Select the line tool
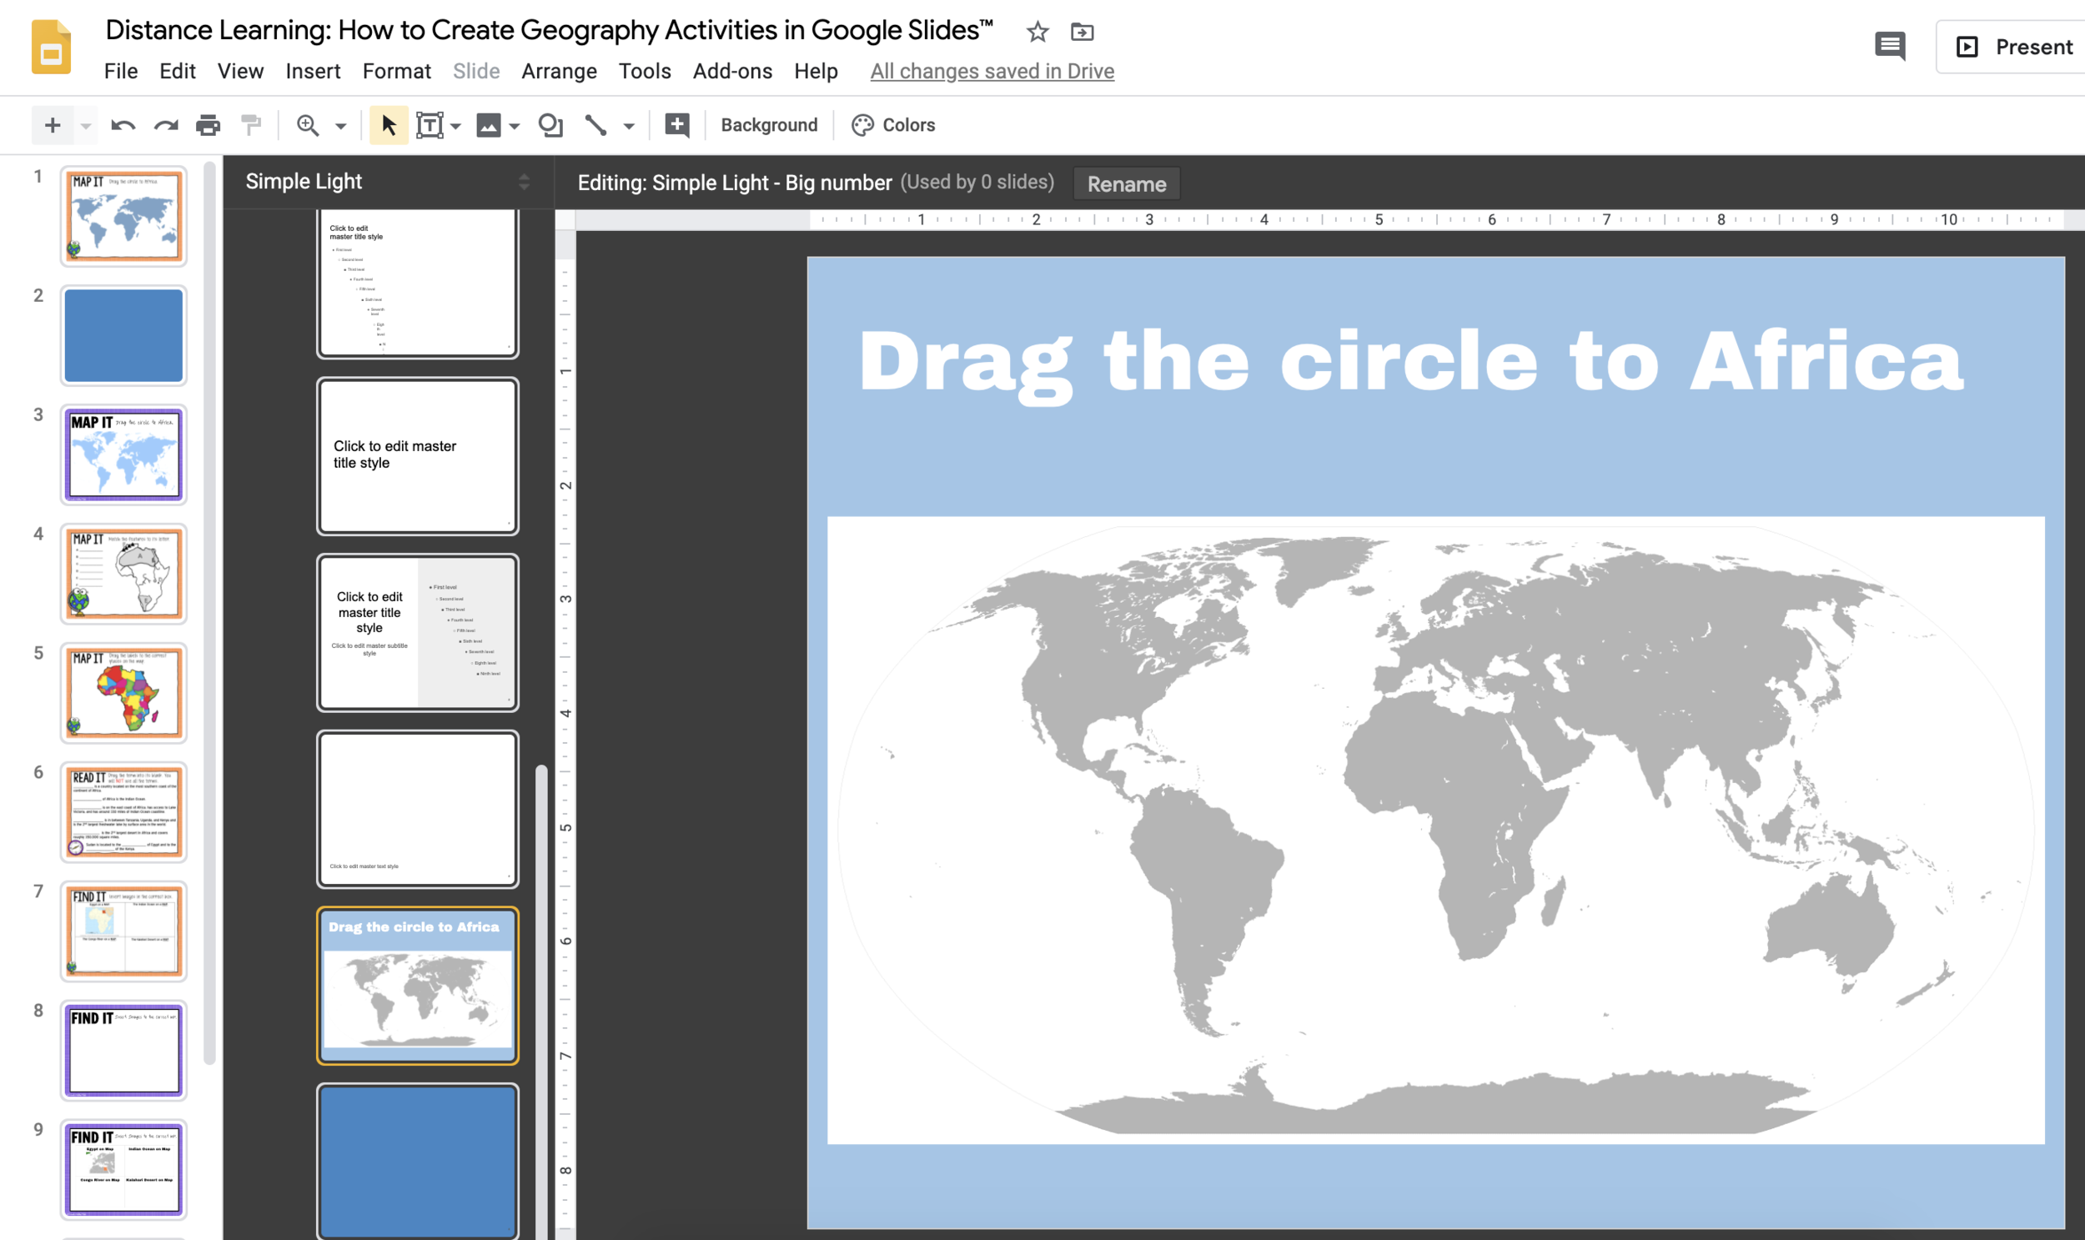This screenshot has width=2085, height=1240. point(595,125)
